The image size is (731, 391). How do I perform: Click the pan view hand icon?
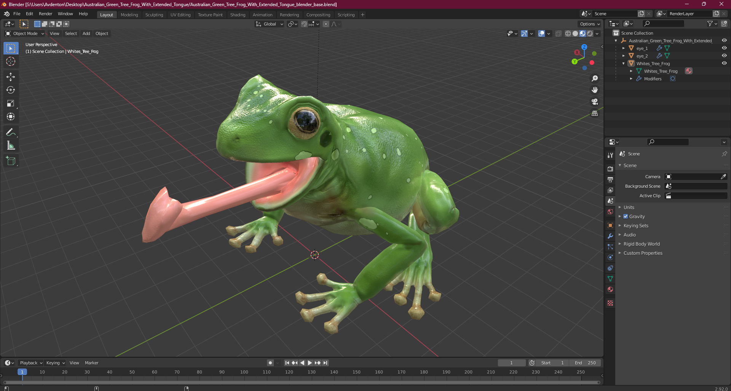pos(595,90)
